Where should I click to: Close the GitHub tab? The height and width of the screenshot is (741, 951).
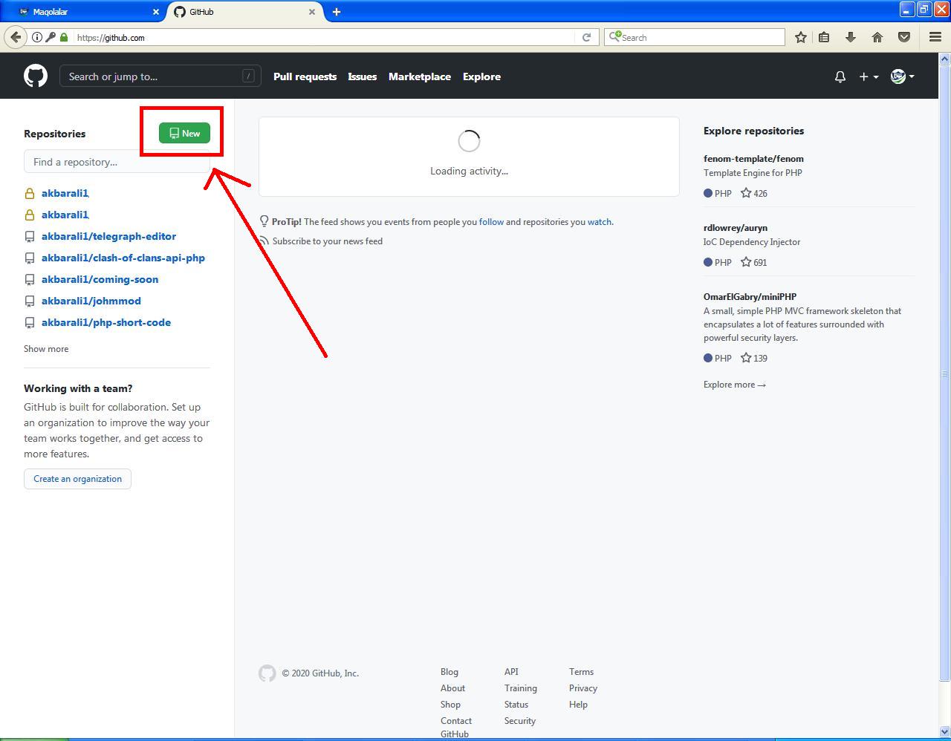click(x=312, y=12)
